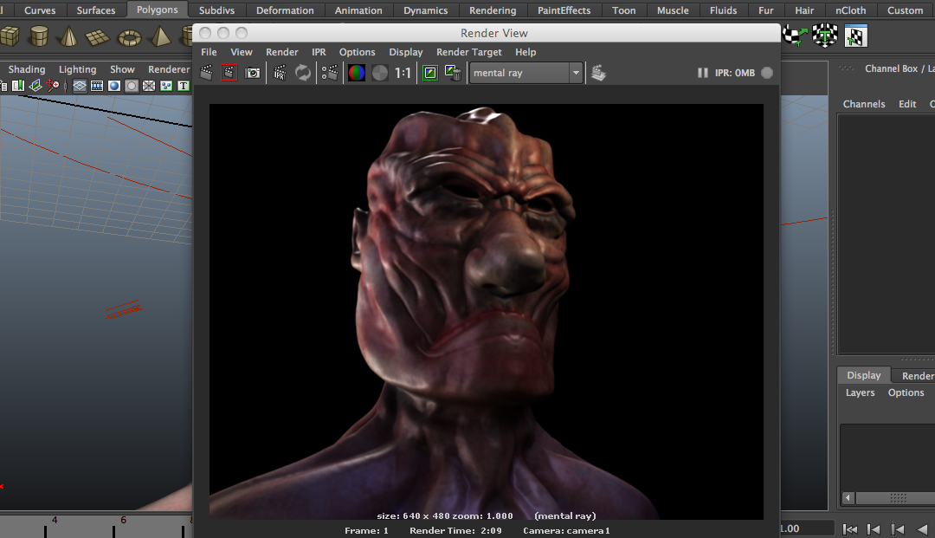Switch to the Curves shelf tab
935x538 pixels.
[40, 10]
